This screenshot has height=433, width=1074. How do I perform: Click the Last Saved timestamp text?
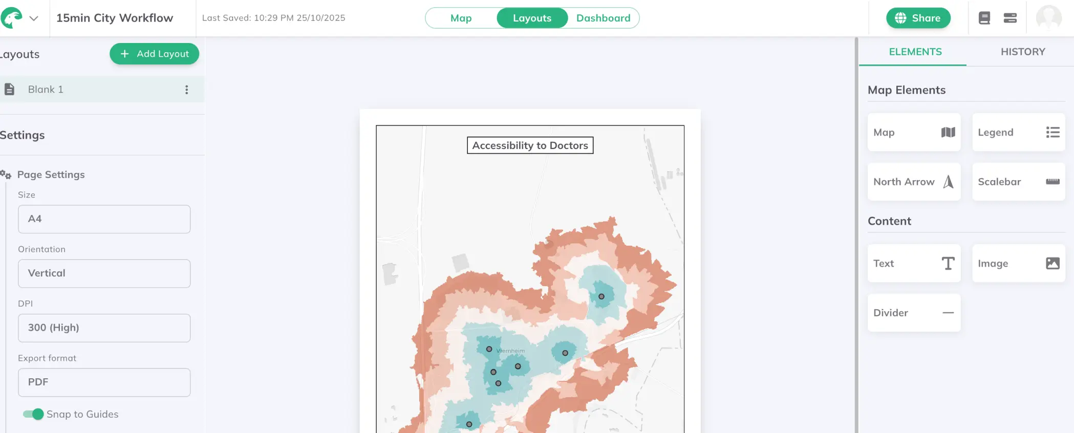pos(273,18)
